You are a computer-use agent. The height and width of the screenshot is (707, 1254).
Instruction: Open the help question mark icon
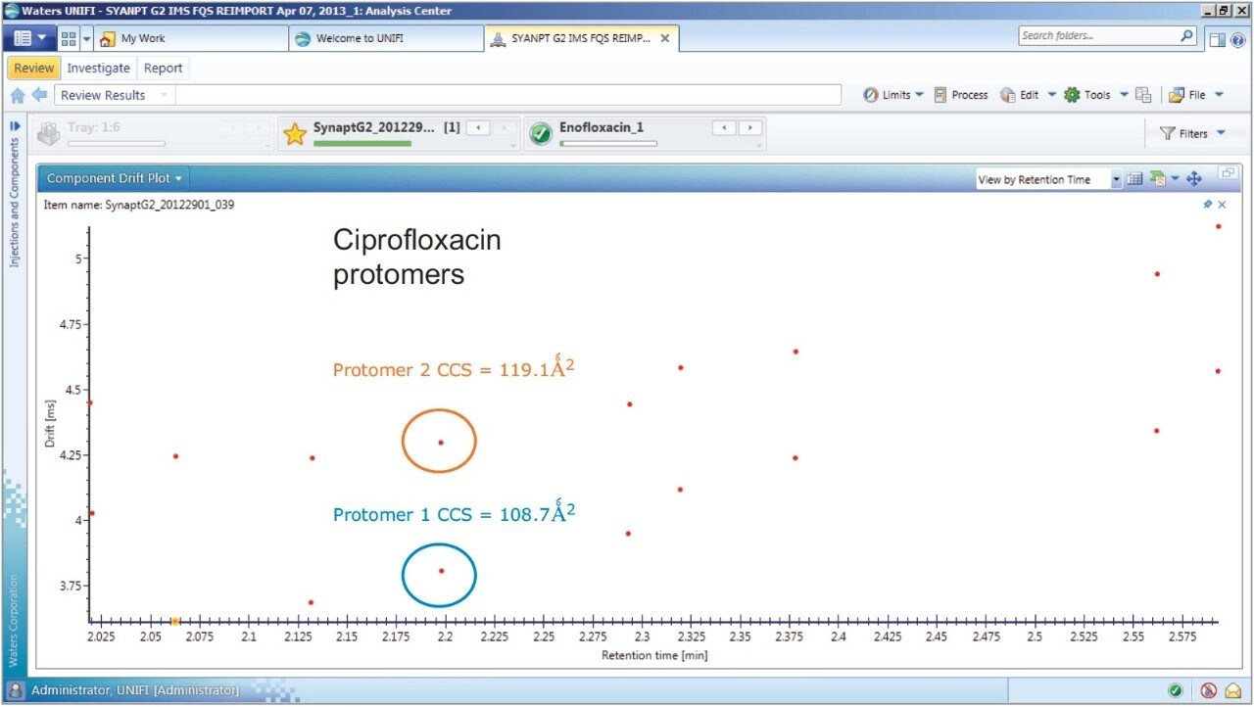pos(1236,39)
